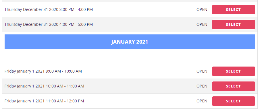260x109 pixels.
Task: Click 'Thursday December 31 2020 4:00 PM - 5:00 PM' text
Action: click(49, 24)
